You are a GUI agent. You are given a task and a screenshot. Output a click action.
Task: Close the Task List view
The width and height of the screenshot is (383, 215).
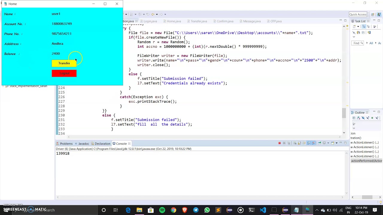[368, 21]
